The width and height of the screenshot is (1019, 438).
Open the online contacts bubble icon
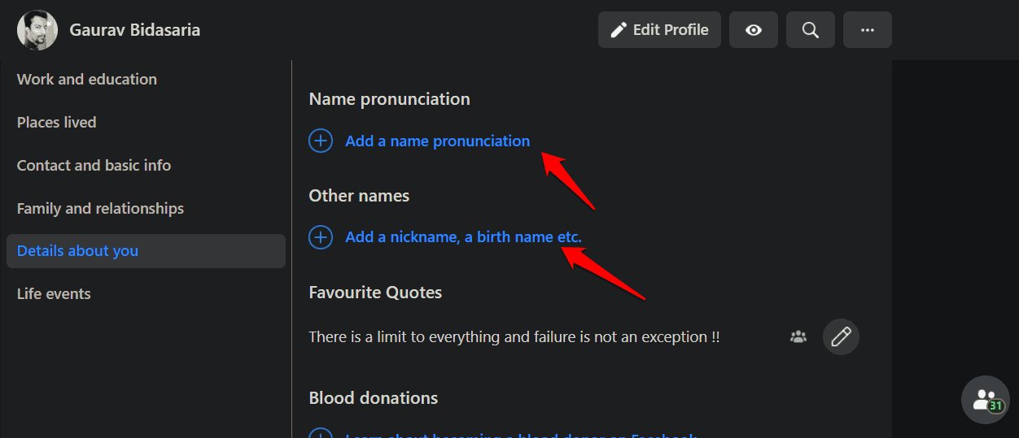coord(986,399)
